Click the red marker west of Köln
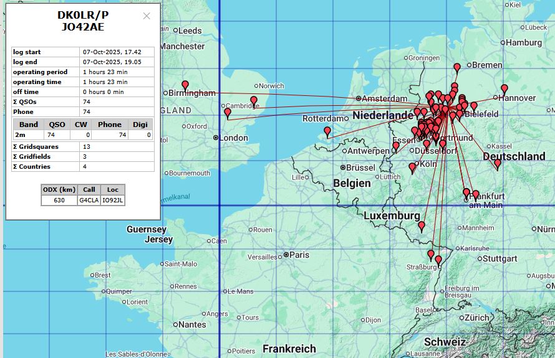 coord(412,167)
